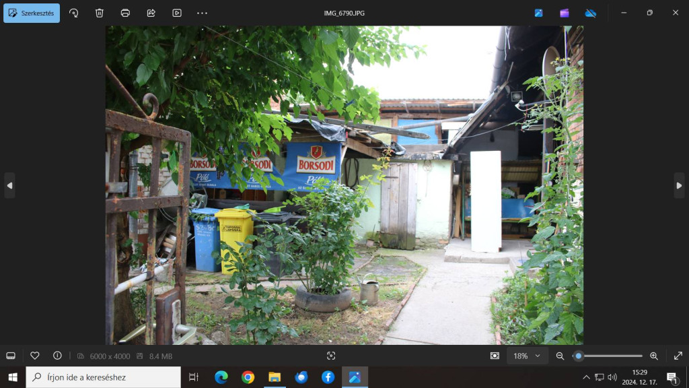Click the Szerkesztés edit button
The height and width of the screenshot is (388, 689).
point(32,13)
